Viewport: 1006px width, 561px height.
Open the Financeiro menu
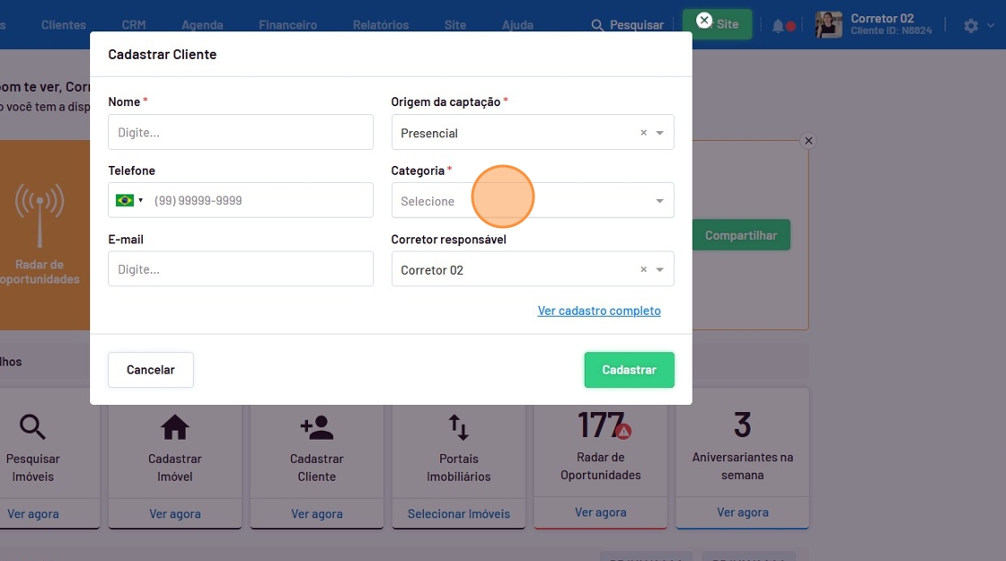[x=287, y=25]
